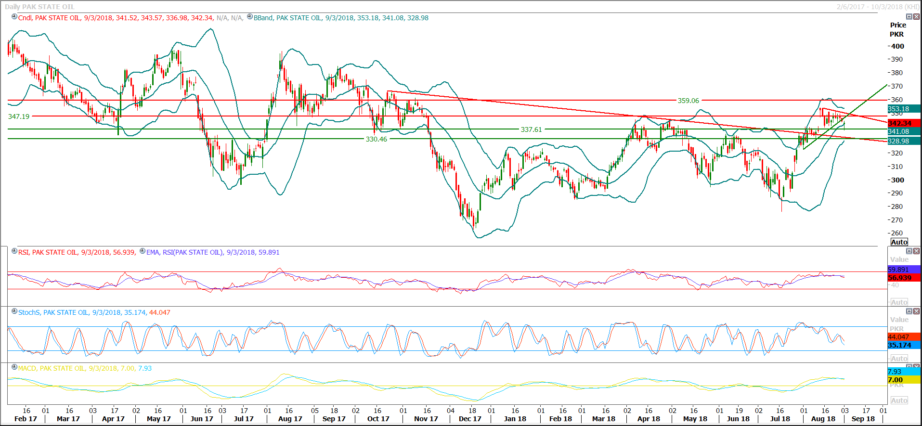This screenshot has height=426, width=922.
Task: Close the MACD indicator pane
Action: 916,366
